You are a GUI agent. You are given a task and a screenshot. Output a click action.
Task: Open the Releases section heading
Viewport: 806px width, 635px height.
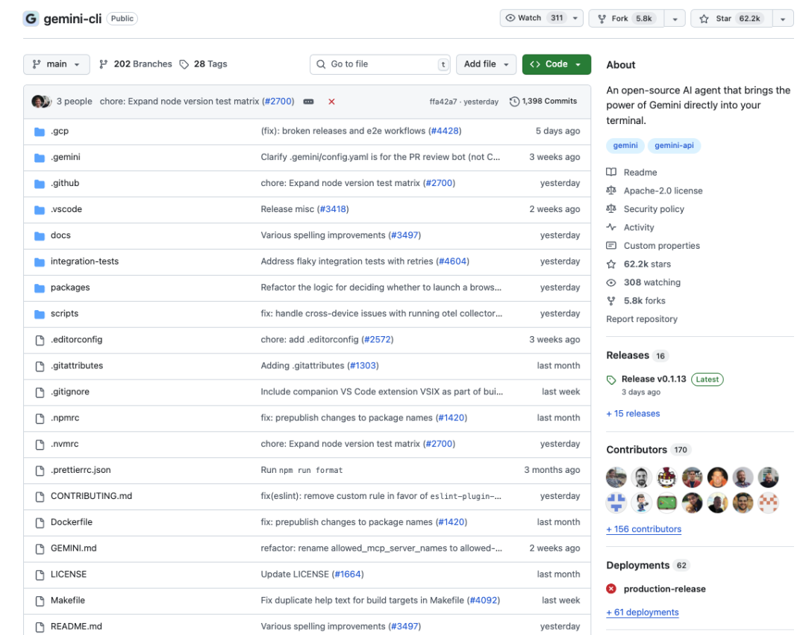pyautogui.click(x=627, y=356)
